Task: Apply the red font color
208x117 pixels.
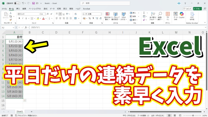Action: point(43,18)
